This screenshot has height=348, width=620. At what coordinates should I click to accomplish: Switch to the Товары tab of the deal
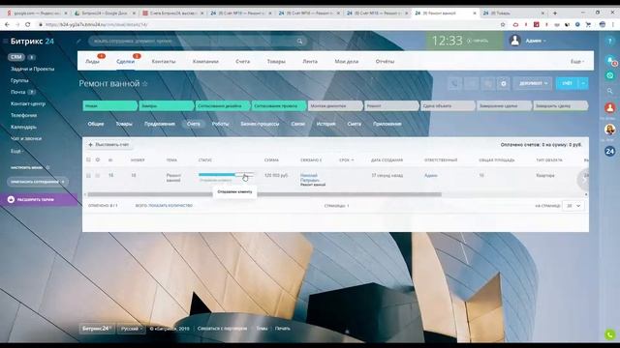pyautogui.click(x=124, y=124)
